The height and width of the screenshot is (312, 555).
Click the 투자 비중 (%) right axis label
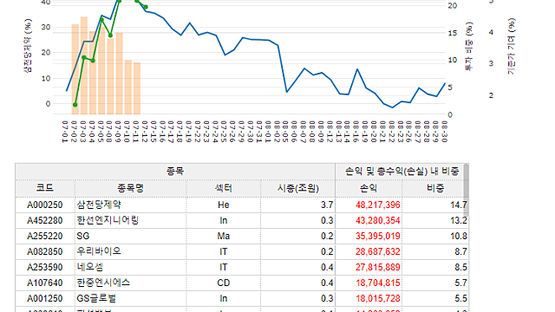click(x=468, y=46)
